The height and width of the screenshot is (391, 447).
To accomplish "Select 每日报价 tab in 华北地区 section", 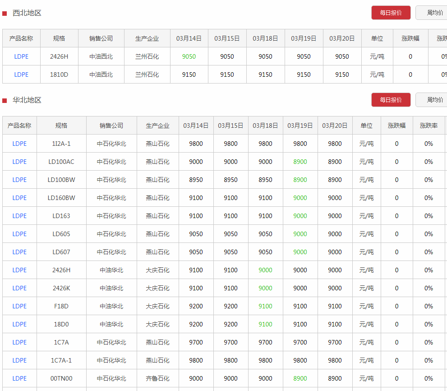I will click(x=391, y=100).
